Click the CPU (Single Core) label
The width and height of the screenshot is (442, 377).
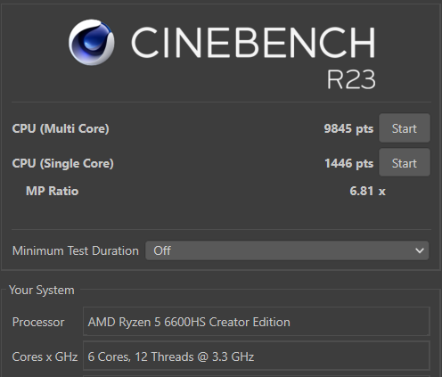(62, 163)
